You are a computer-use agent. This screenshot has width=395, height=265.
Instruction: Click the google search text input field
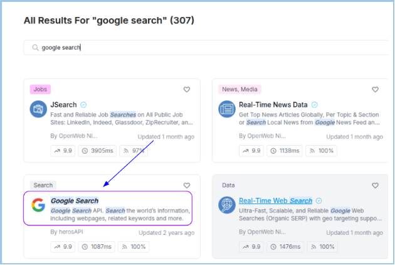(188, 48)
